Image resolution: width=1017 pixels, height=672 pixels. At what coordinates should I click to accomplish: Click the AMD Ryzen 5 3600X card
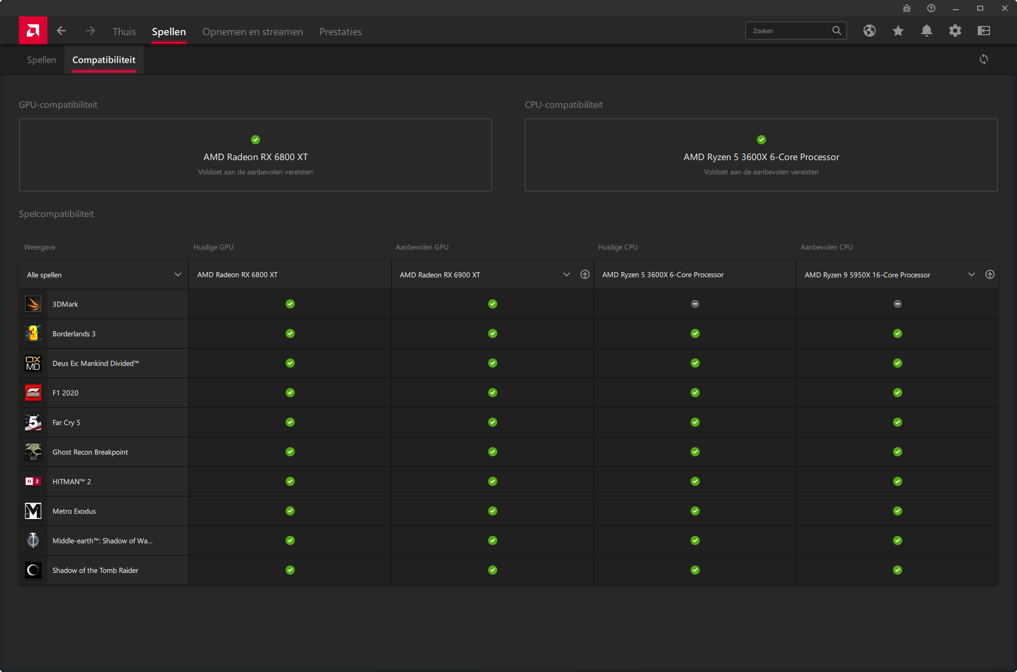tap(761, 155)
